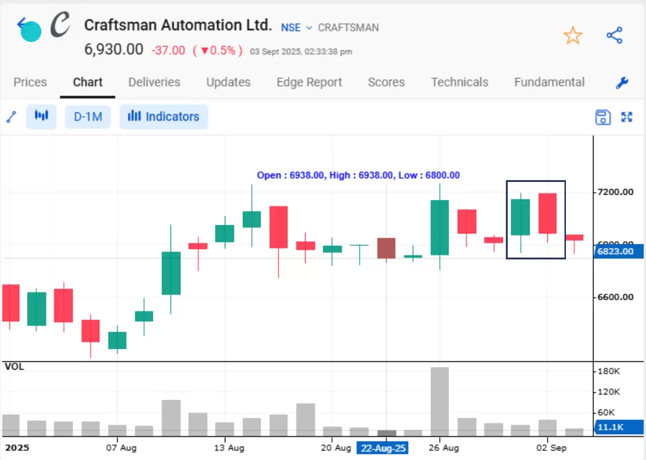Click the Craftsman Automation Ltd. title
Image resolution: width=646 pixels, height=460 pixels.
click(x=178, y=25)
